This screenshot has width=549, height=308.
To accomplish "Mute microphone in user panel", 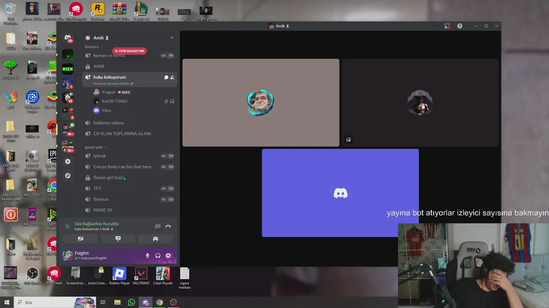I will point(148,255).
